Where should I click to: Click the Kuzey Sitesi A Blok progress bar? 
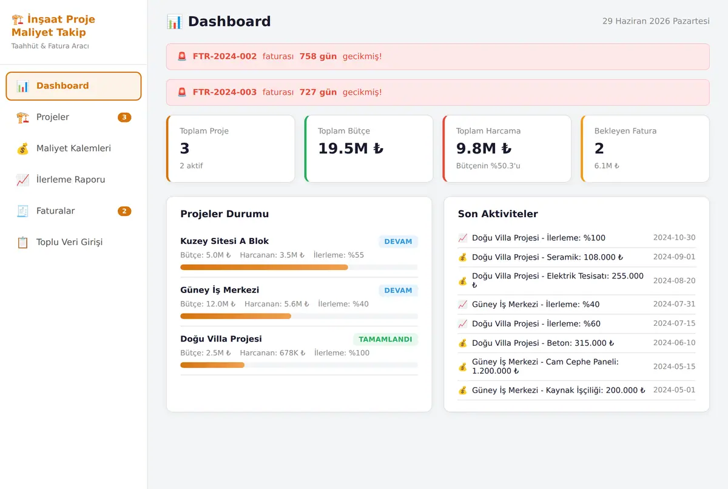(299, 267)
